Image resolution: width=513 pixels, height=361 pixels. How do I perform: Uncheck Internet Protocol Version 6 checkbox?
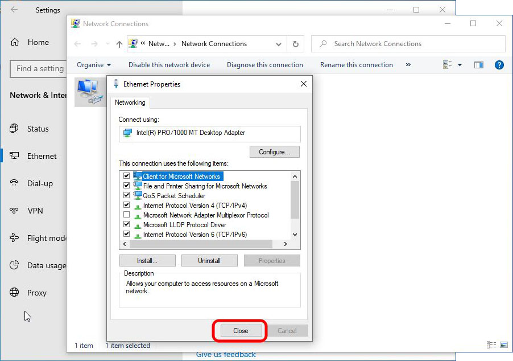[126, 235]
